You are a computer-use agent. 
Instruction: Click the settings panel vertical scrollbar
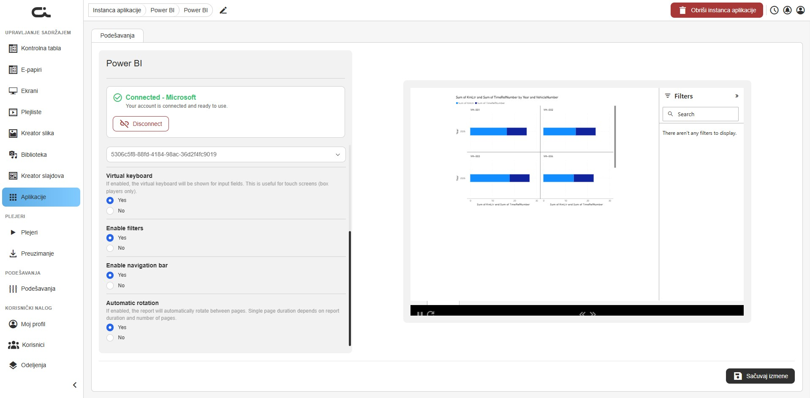pos(350,288)
